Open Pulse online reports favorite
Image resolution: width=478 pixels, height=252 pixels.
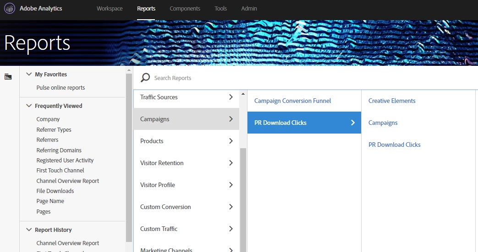pos(60,88)
